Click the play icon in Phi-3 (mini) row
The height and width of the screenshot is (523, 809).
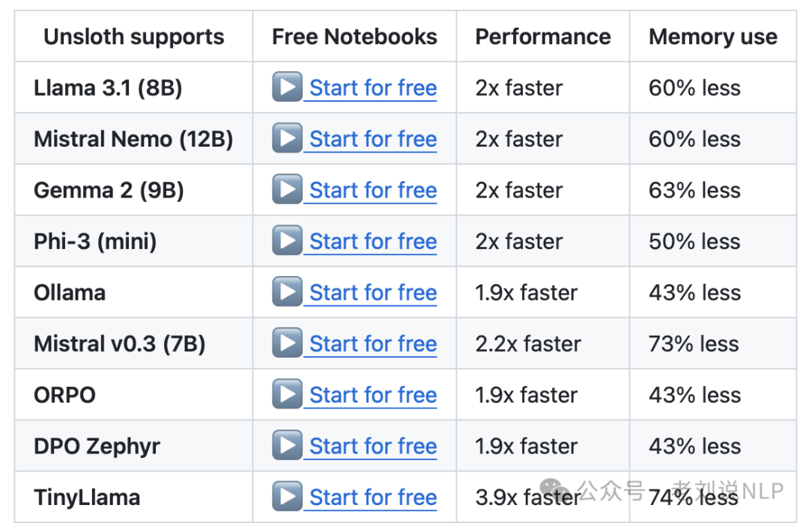(x=288, y=240)
